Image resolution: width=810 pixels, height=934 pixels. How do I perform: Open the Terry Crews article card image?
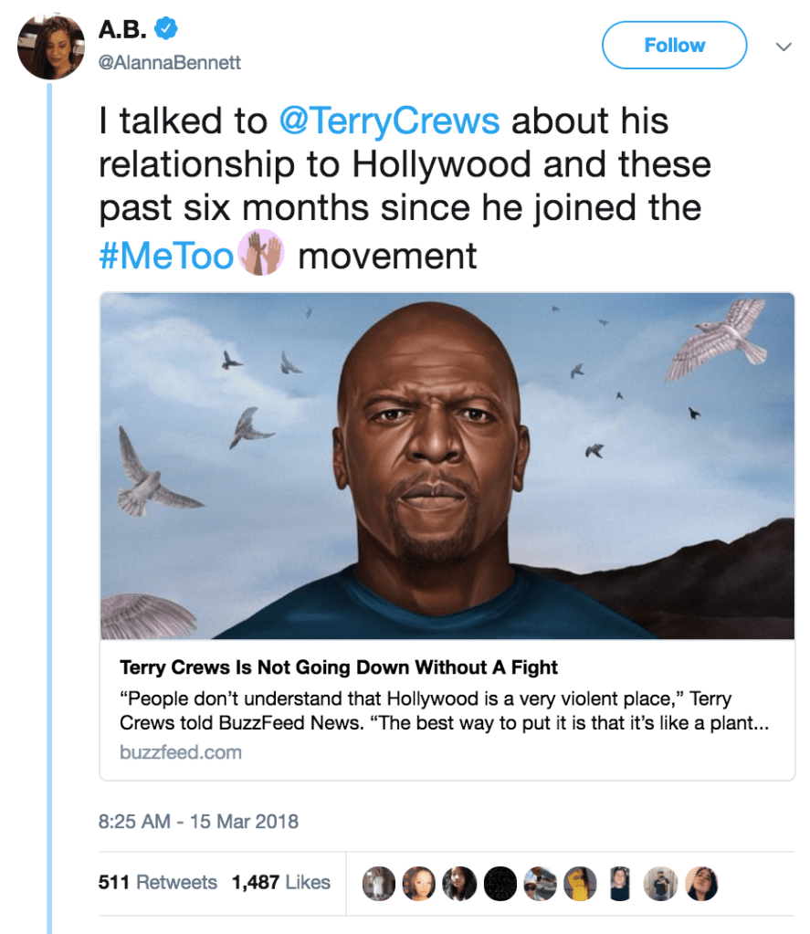coord(447,466)
